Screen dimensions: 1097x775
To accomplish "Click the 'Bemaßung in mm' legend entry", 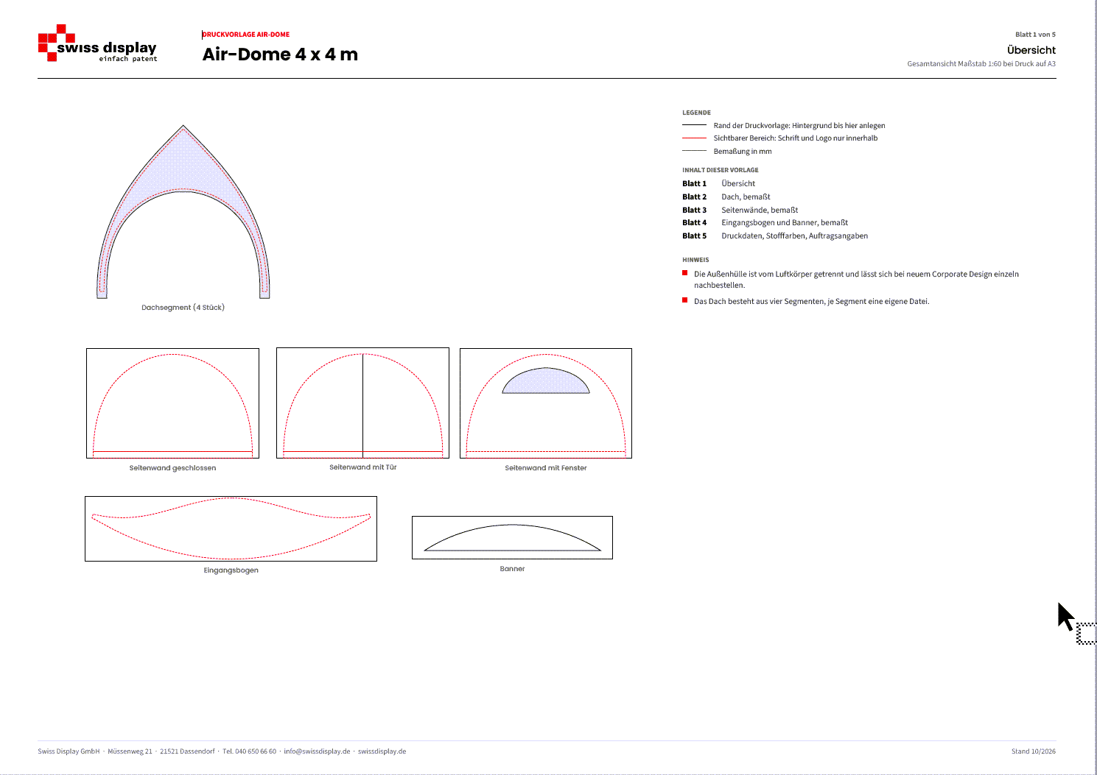I will pos(743,152).
